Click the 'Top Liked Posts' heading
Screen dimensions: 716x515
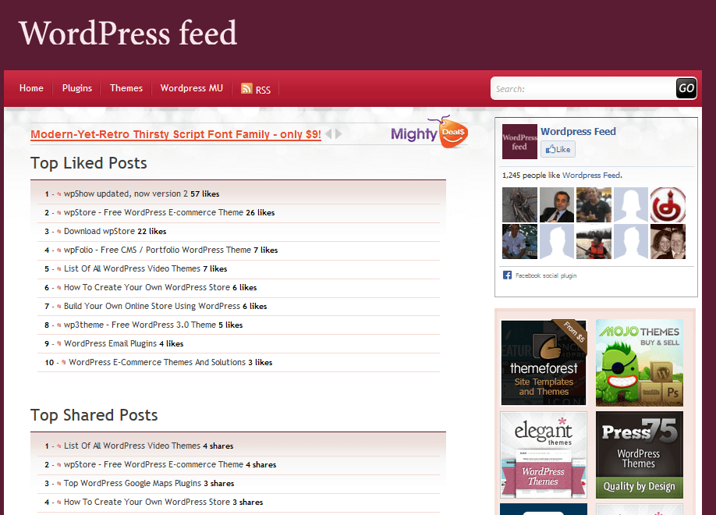click(89, 163)
